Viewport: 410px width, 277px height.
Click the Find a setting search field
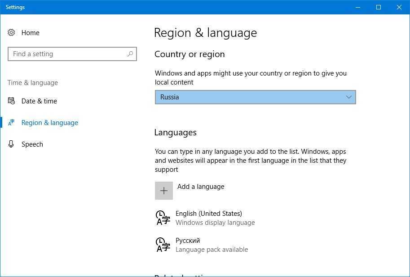click(x=67, y=54)
